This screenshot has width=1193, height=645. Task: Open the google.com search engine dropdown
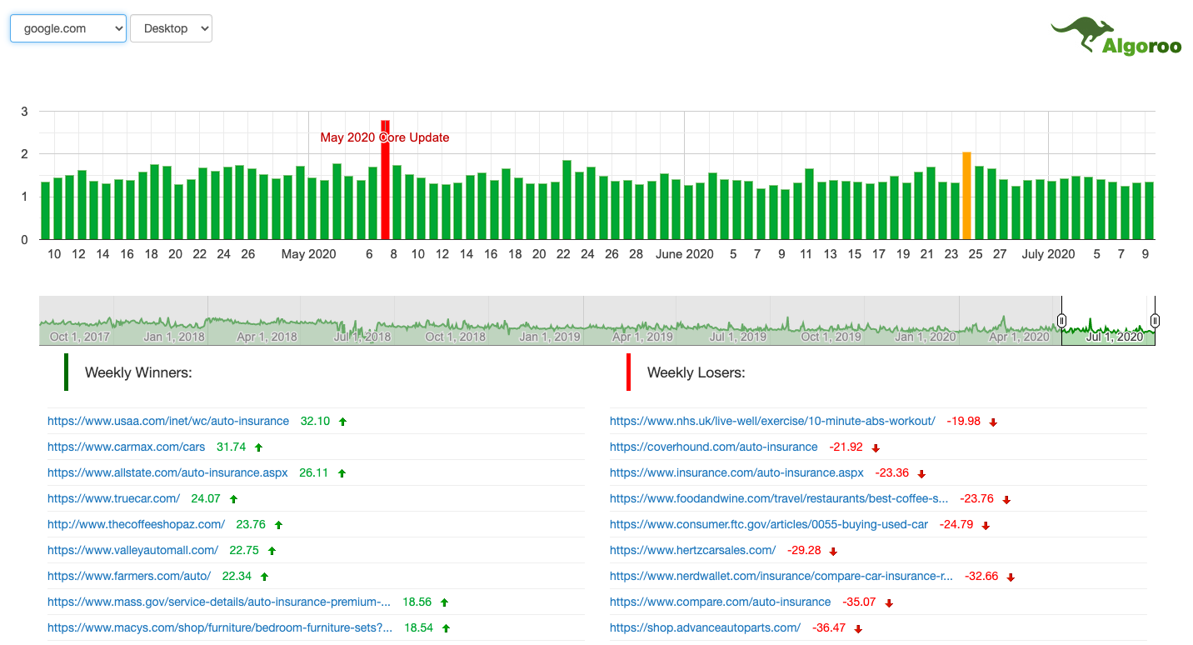pos(68,28)
